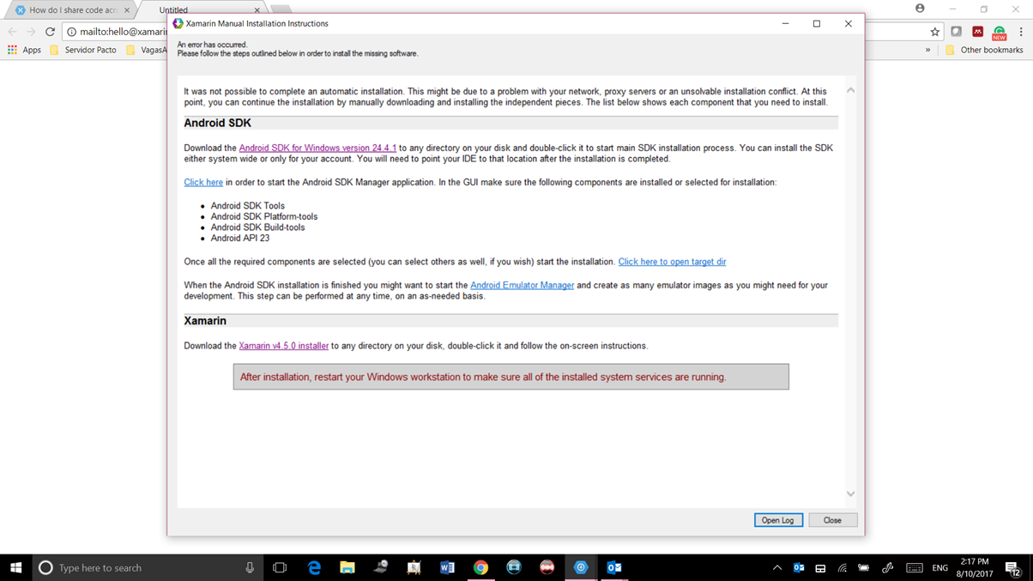Open Wi-Fi network tray icon
Viewport: 1033px width, 581px height.
point(843,567)
